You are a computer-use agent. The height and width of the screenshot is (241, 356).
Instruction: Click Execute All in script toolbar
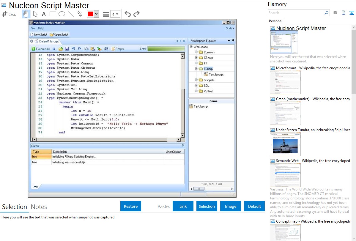[x=41, y=49]
